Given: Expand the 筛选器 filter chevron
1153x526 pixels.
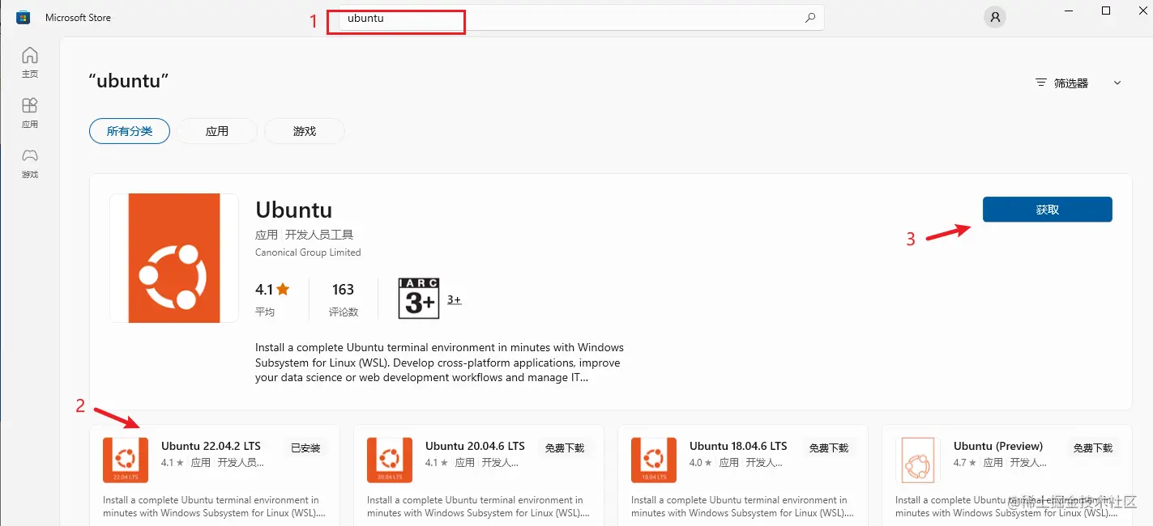Looking at the screenshot, I should 1117,83.
